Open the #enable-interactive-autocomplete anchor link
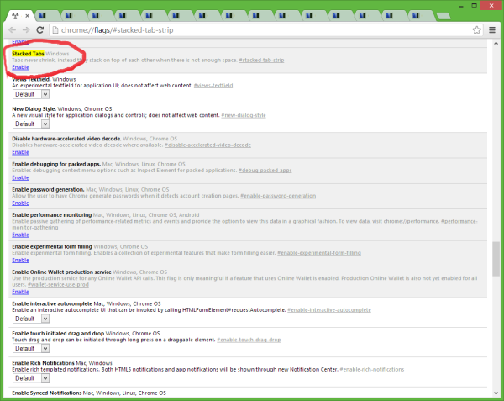The image size is (504, 401). pos(329,310)
